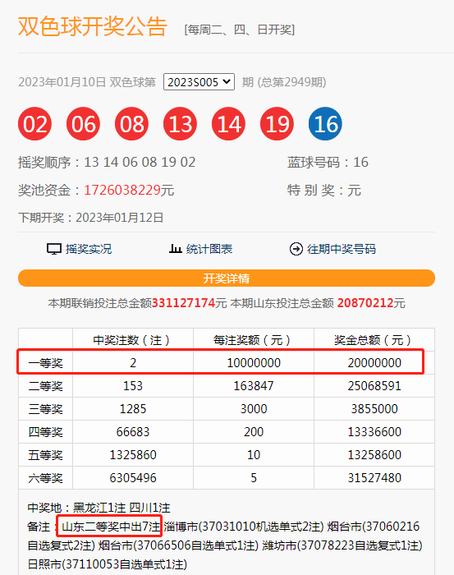This screenshot has width=454, height=575.
Task: Click first prize total 20000000
Action: 374,363
